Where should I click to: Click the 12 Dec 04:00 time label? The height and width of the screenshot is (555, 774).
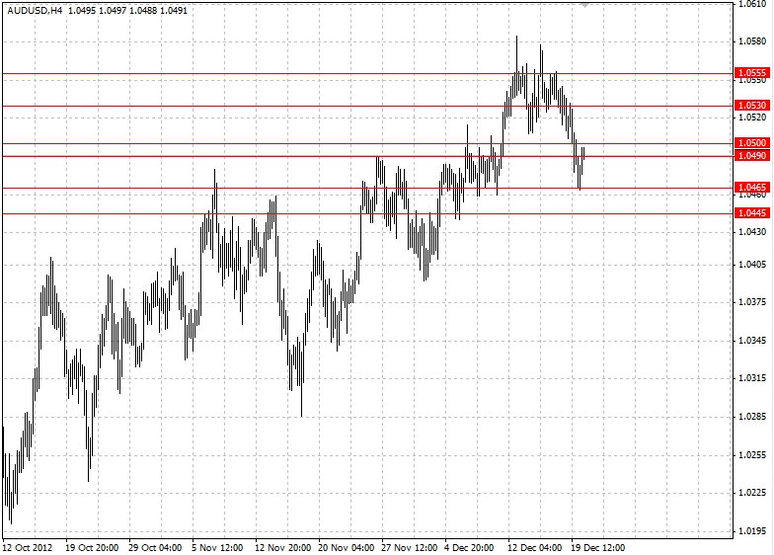click(535, 547)
